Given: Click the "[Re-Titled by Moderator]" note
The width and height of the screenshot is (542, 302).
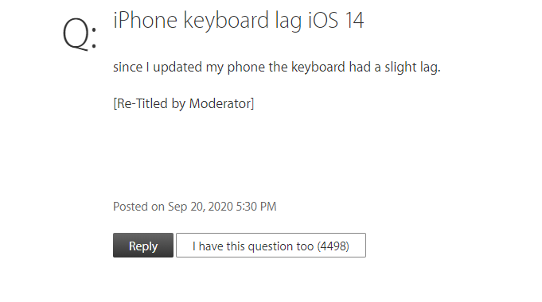Looking at the screenshot, I should pyautogui.click(x=184, y=103).
